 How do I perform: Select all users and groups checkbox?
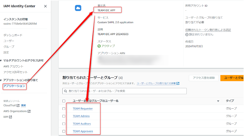64,101
